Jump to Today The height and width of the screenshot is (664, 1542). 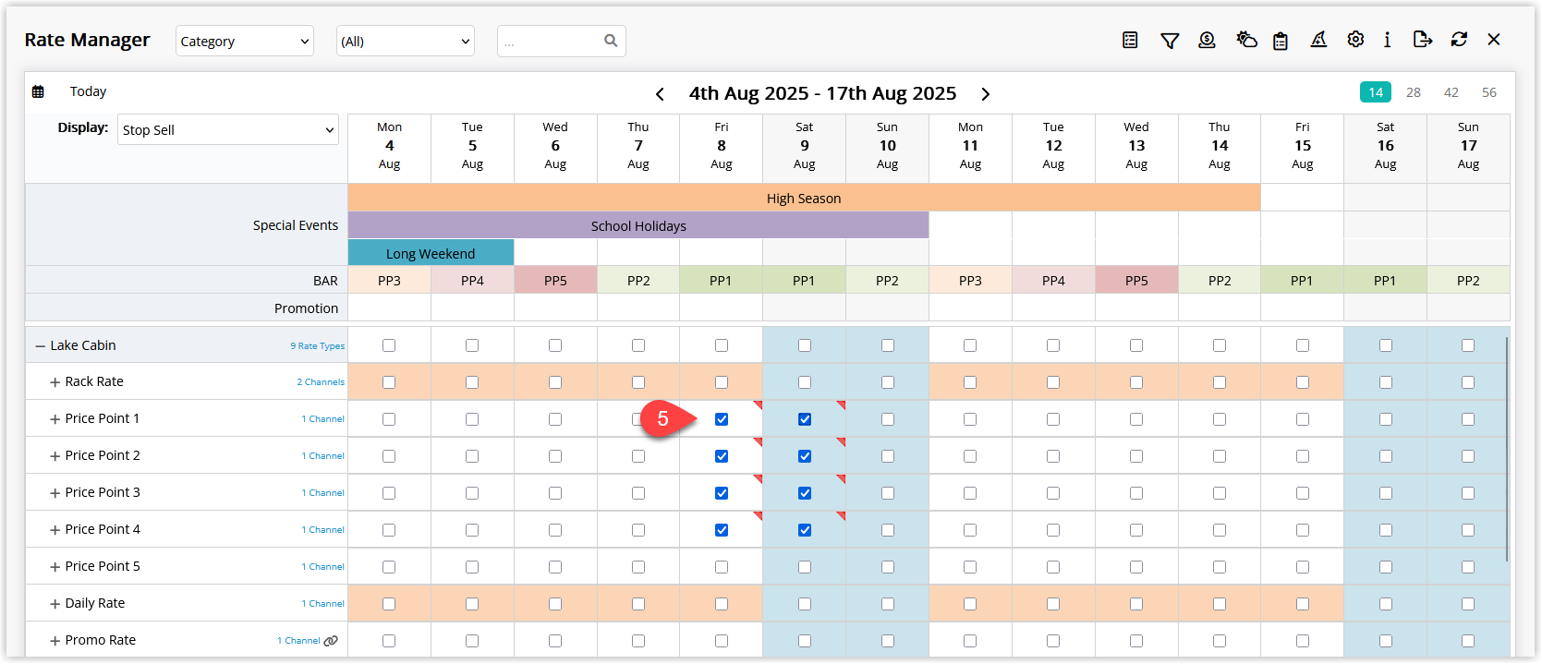click(x=88, y=91)
